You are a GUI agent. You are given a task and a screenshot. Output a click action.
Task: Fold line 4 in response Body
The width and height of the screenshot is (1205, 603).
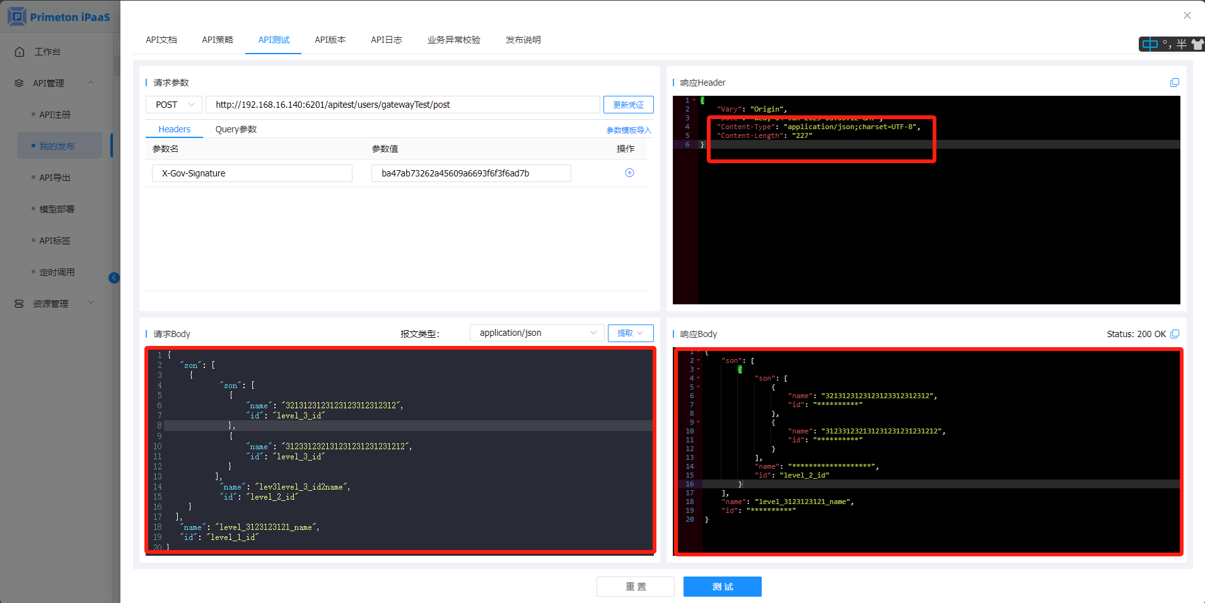(x=699, y=378)
